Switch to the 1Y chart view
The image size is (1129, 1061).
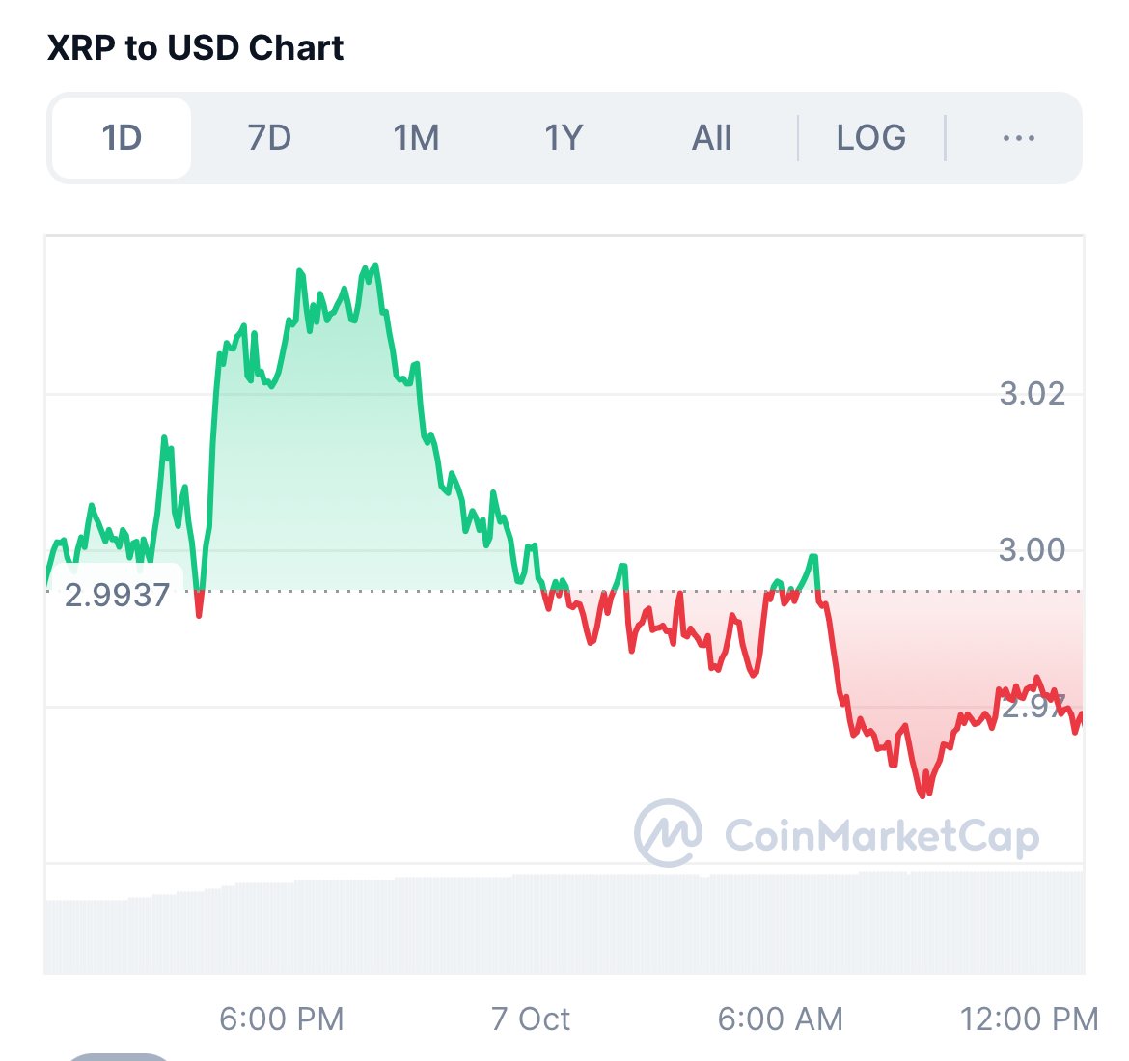[564, 138]
